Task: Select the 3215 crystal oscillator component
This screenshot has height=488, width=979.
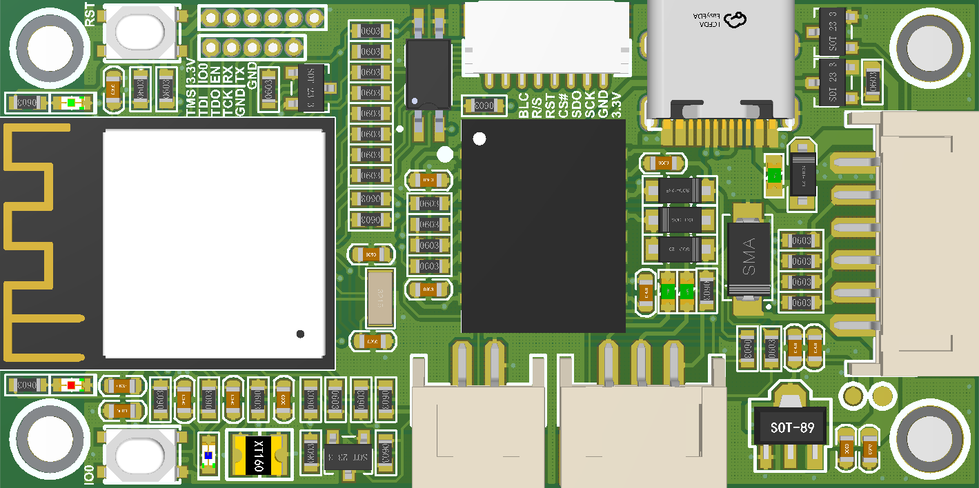Action: pos(380,298)
